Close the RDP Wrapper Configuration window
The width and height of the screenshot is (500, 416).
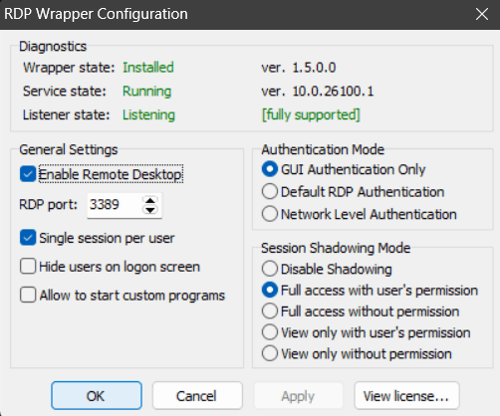482,14
